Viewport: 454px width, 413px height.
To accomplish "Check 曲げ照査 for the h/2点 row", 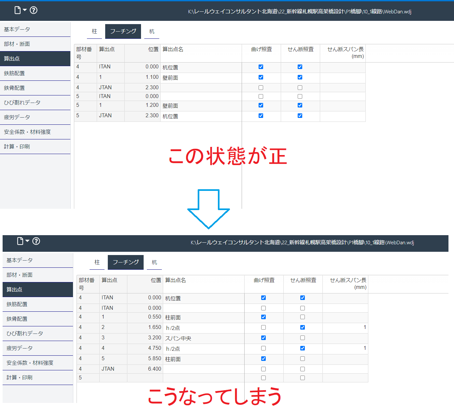I will point(263,327).
